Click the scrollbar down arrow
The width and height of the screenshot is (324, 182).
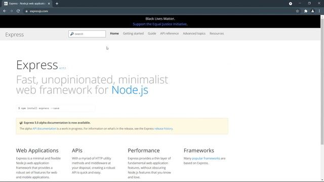coord(322,180)
